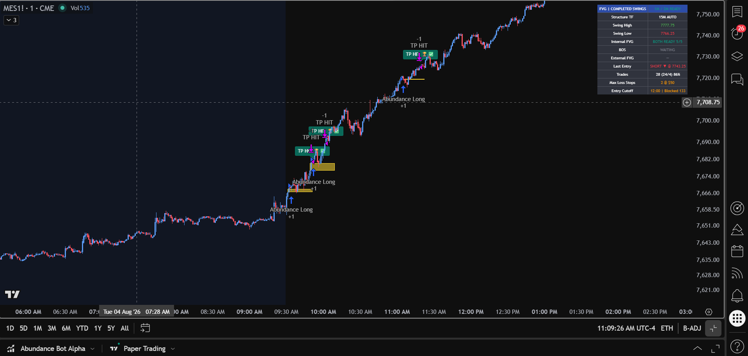
Task: Expand bottom panel with upward chevron
Action: [697, 349]
